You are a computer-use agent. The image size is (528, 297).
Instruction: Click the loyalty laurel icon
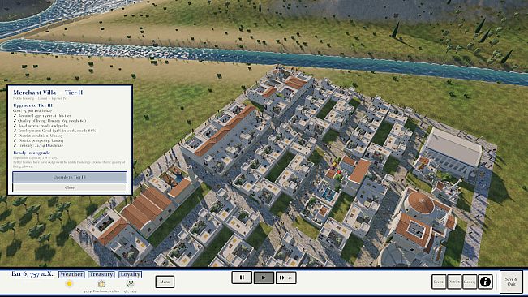click(x=130, y=283)
